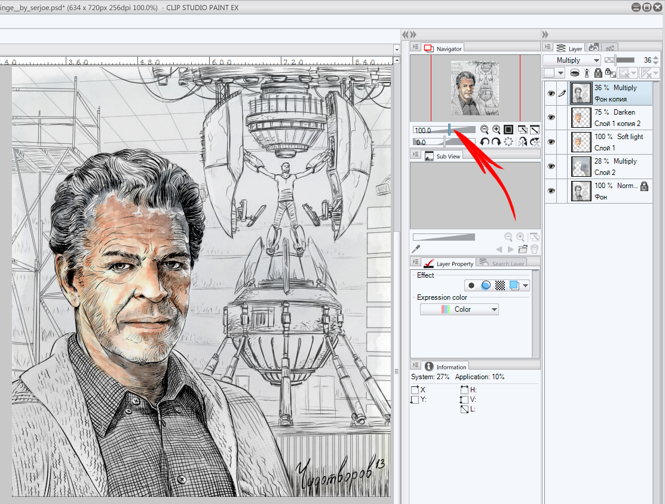665x504 pixels.
Task: Switch to the Sub View tab
Action: [x=442, y=156]
